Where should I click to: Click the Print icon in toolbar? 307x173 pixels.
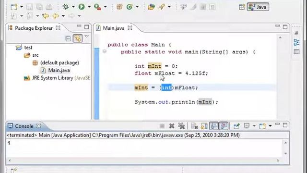[x=49, y=7]
